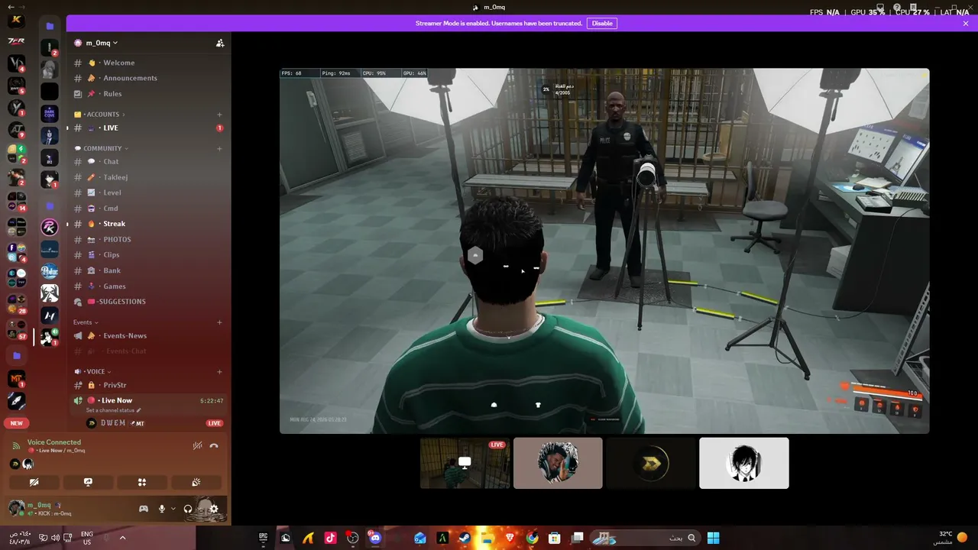Turn on the camera in the voice panel
Image resolution: width=978 pixels, height=550 pixels.
pos(34,482)
